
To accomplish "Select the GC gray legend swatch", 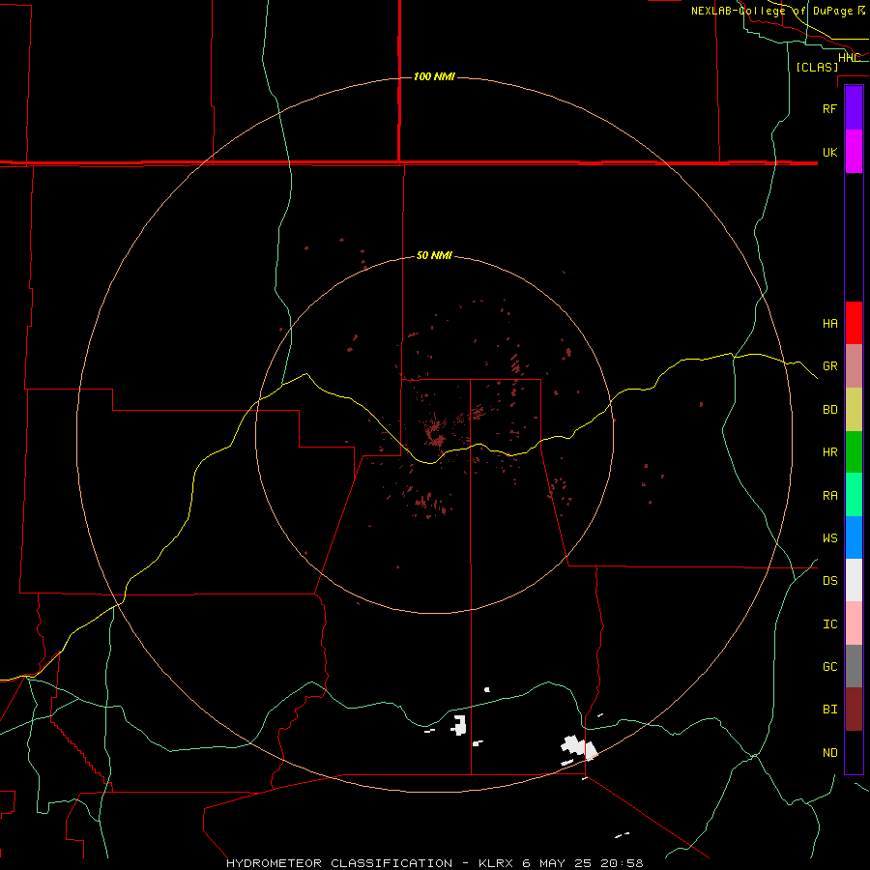I will (x=854, y=666).
